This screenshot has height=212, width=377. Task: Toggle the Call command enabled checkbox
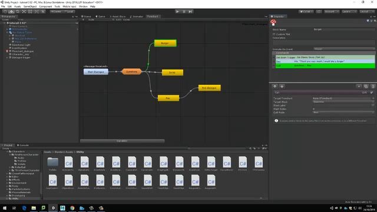click(x=372, y=92)
